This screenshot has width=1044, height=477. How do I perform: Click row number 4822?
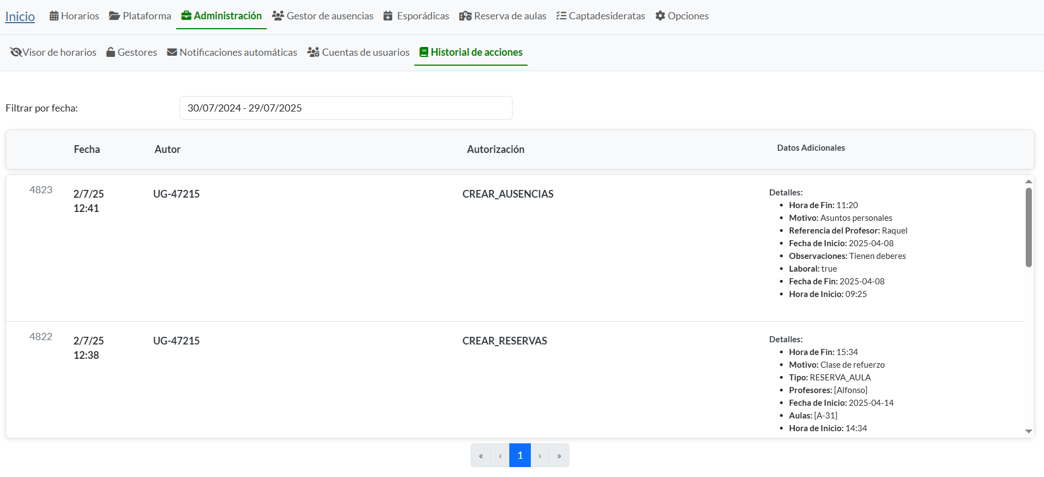(x=41, y=337)
